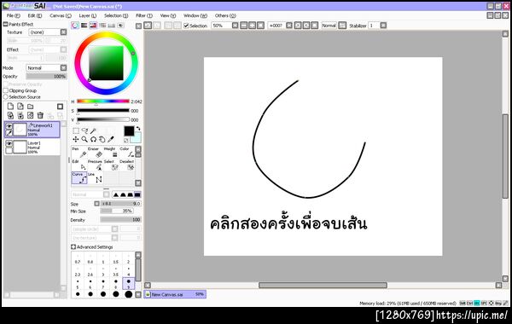Viewport: 512px width, 324px height.
Task: Adjust the Density slider
Action: tap(121, 220)
